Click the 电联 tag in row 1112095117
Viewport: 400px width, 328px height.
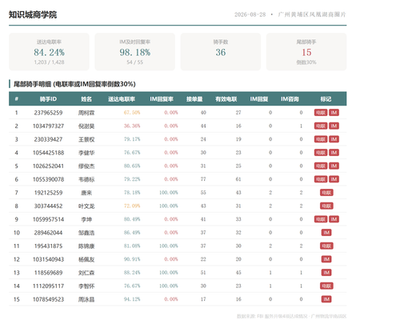click(326, 286)
